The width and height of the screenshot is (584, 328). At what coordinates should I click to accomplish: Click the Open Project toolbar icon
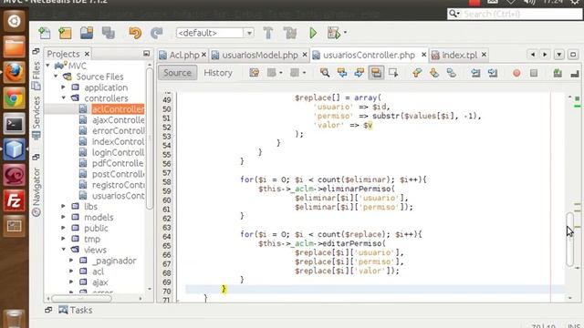coord(87,33)
